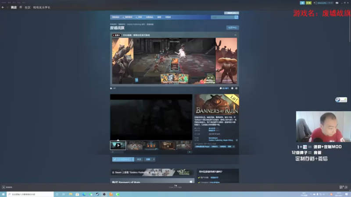Click the right arrow of thumbnail strip
The height and width of the screenshot is (197, 351).
(190, 152)
